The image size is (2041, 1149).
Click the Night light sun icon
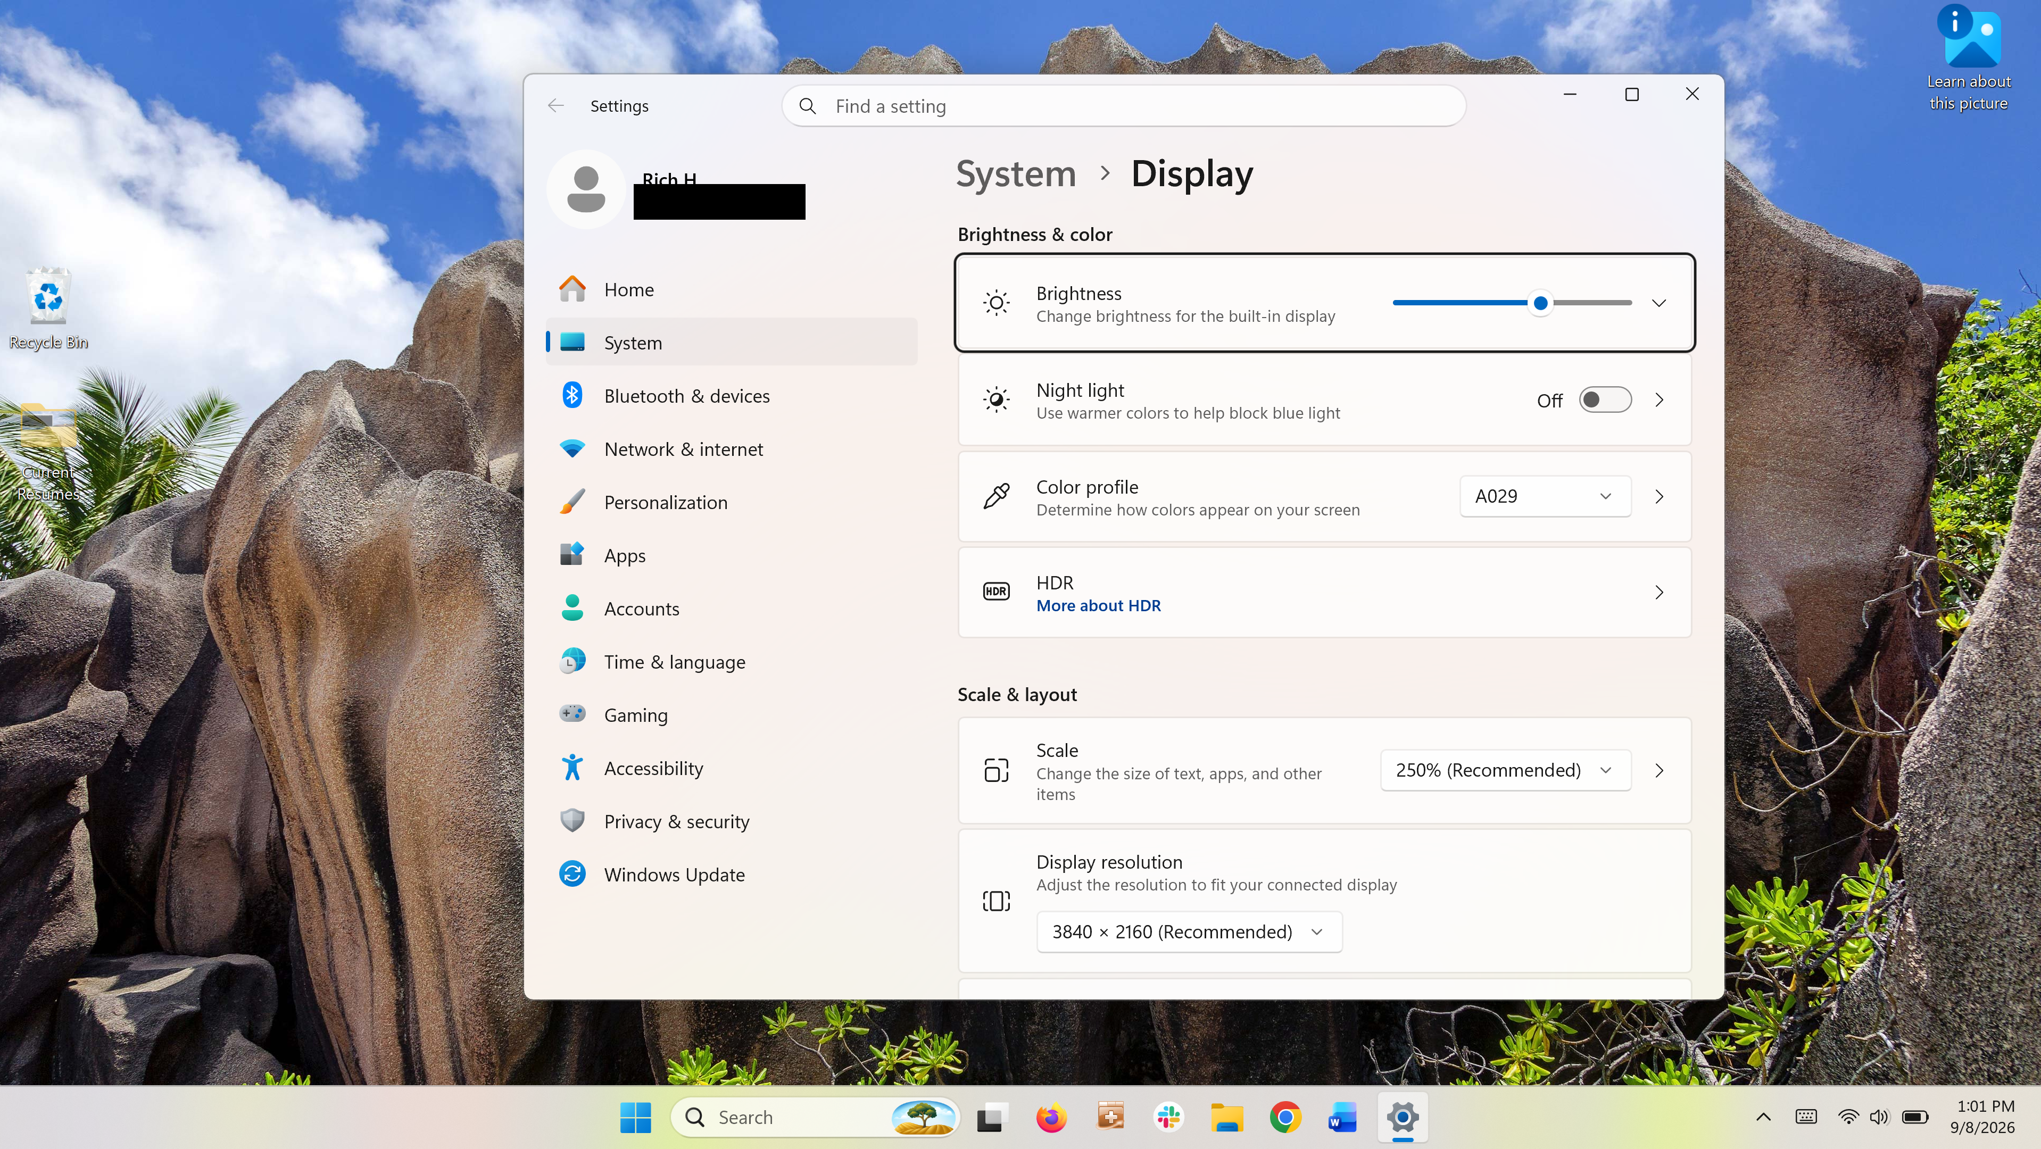[x=996, y=400]
